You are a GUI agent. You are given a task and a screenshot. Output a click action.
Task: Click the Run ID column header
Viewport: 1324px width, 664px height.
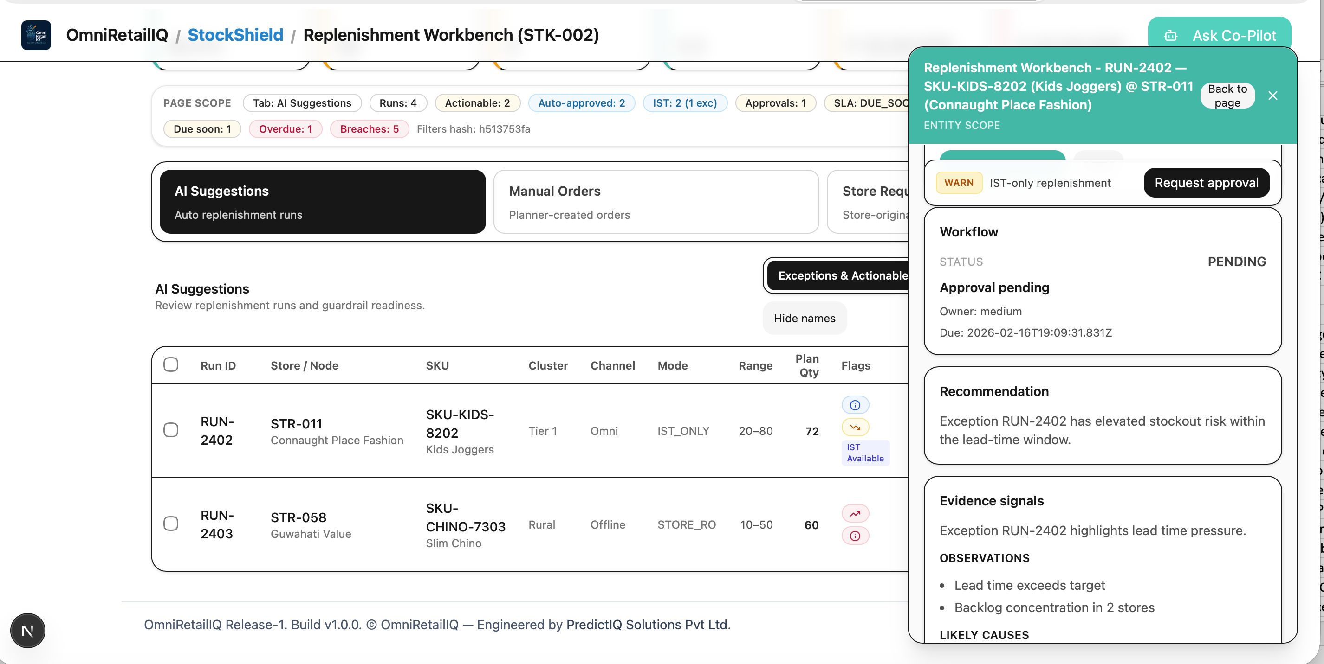218,365
